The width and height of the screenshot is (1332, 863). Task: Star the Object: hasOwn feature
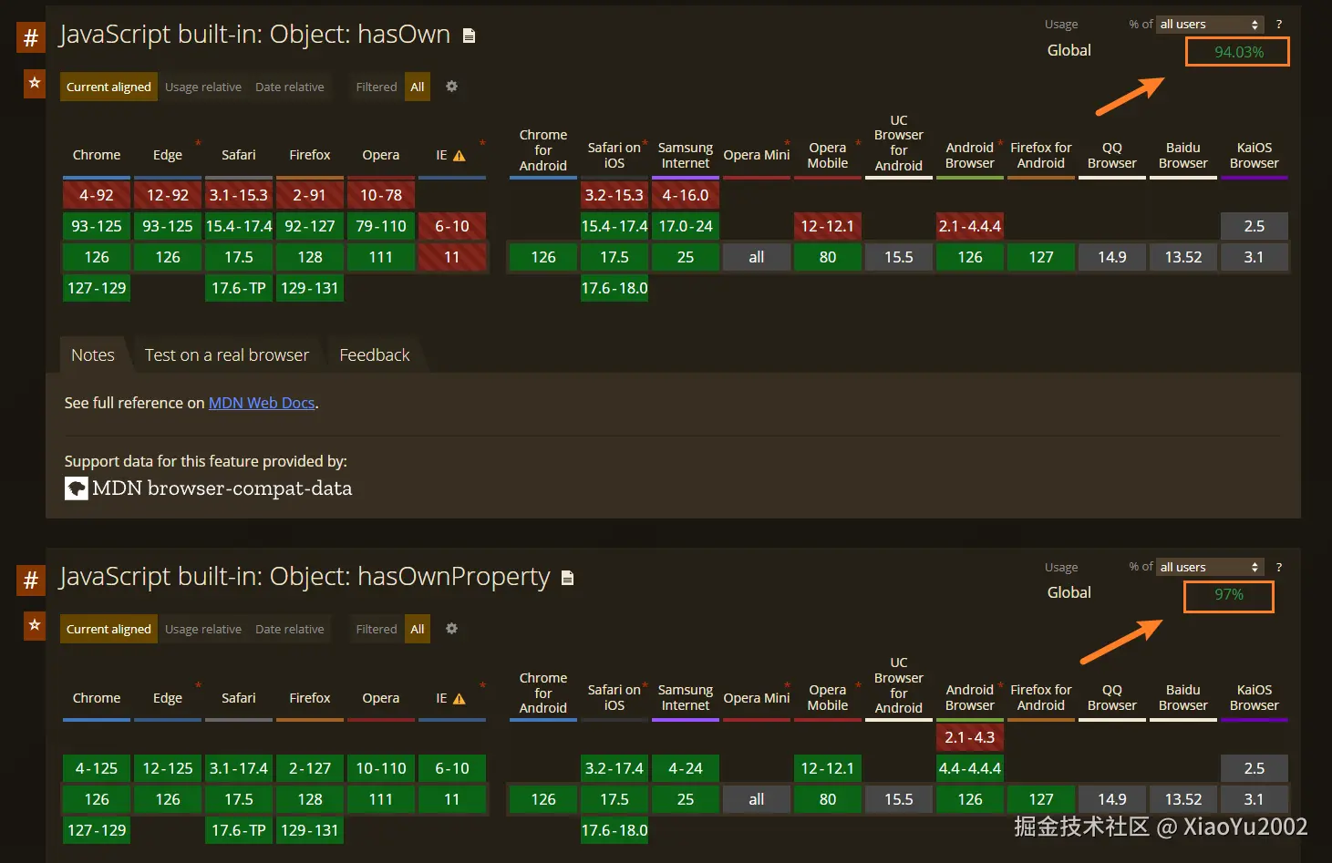(x=34, y=83)
